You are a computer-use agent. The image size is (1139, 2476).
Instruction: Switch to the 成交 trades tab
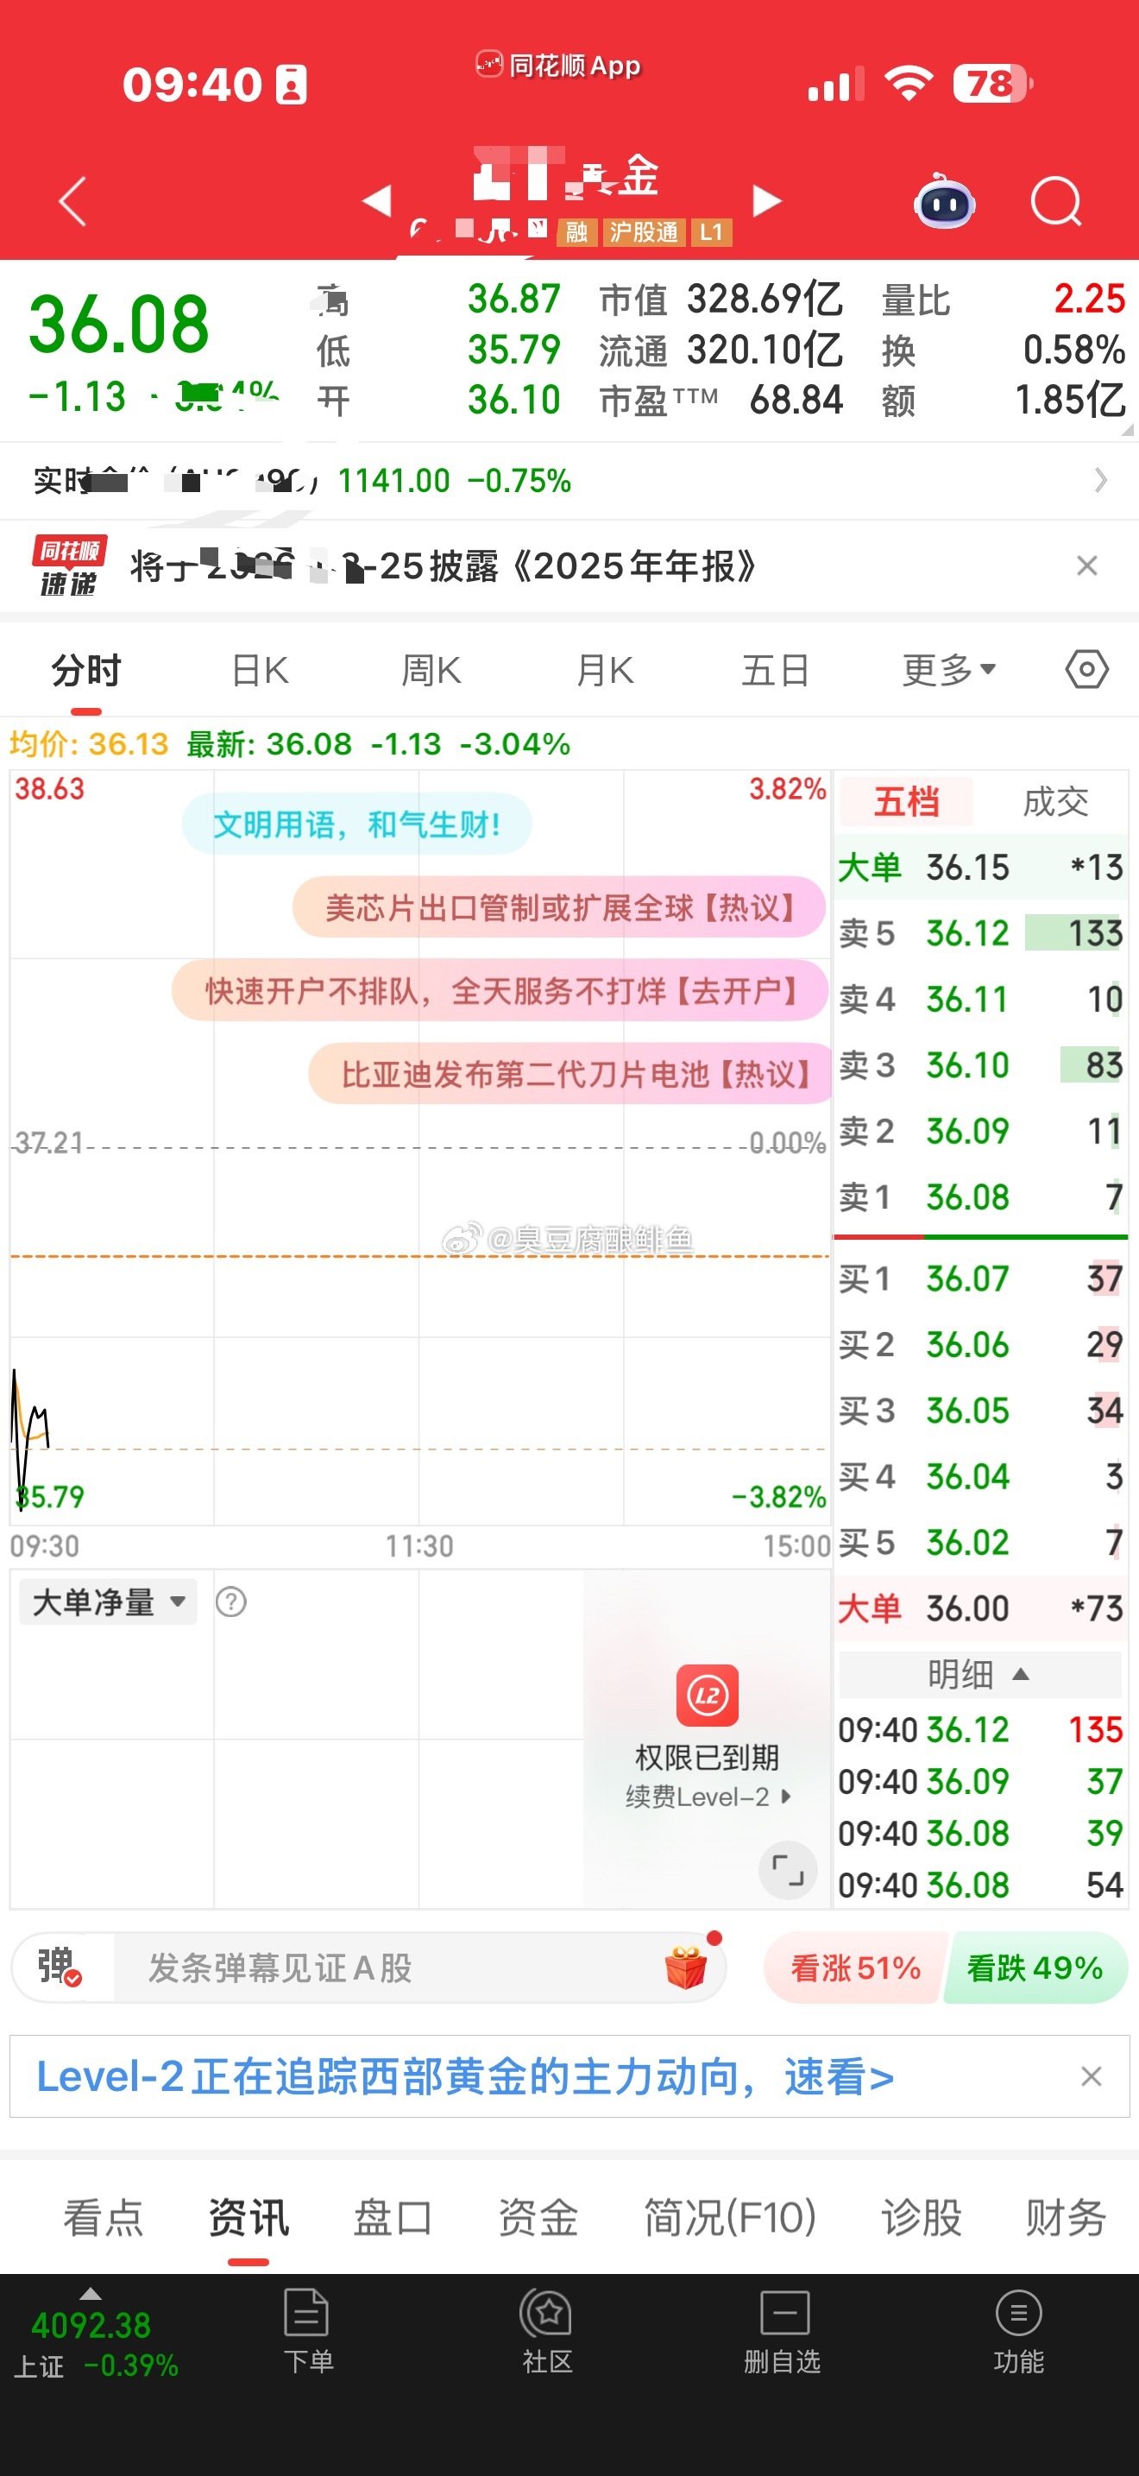1054,802
